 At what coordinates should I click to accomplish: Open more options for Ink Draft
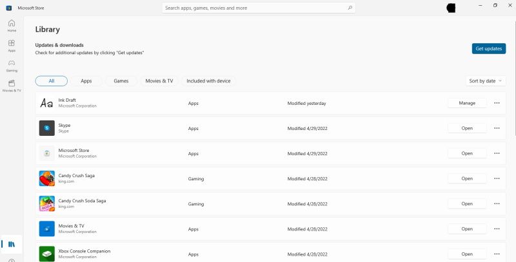pyautogui.click(x=497, y=103)
